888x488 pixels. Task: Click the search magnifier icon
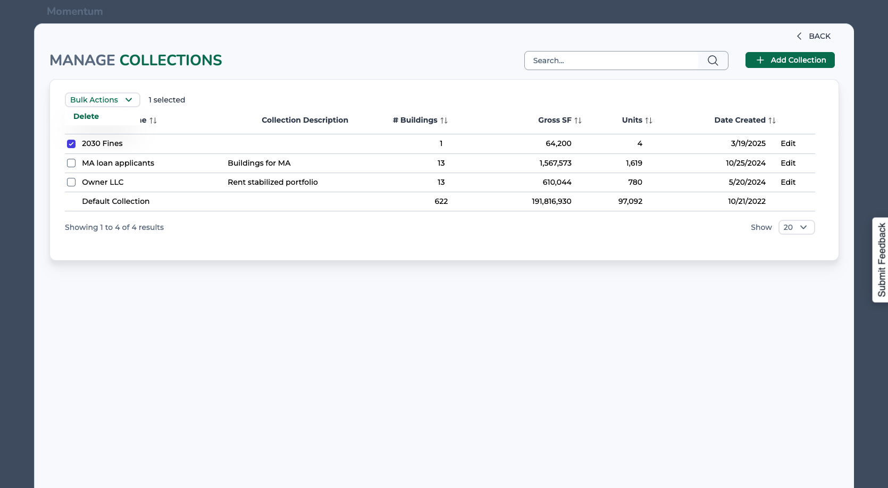(x=713, y=61)
